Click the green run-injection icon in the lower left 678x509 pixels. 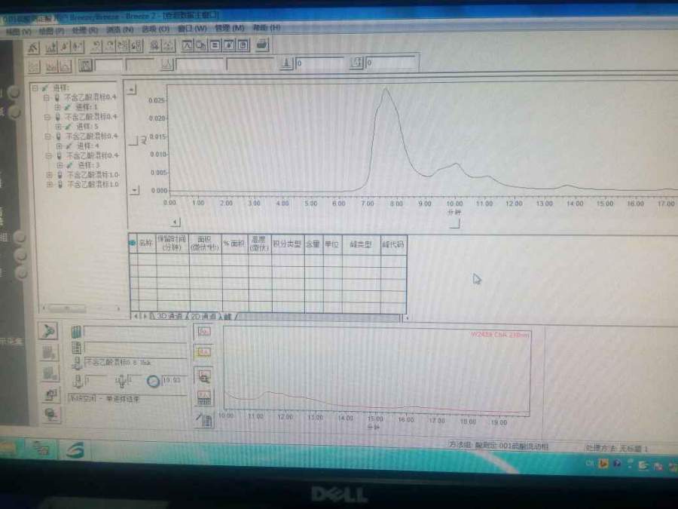click(48, 332)
